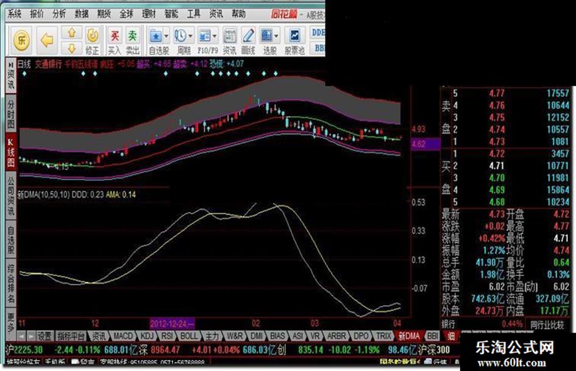The width and height of the screenshot is (576, 371).
Task: Switch to the ARBR indicator tab
Action: pos(336,336)
